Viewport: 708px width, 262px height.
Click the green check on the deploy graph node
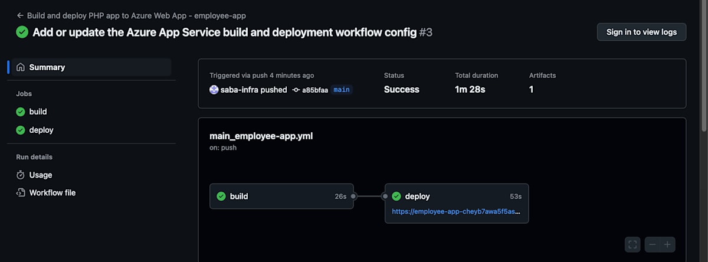(396, 196)
